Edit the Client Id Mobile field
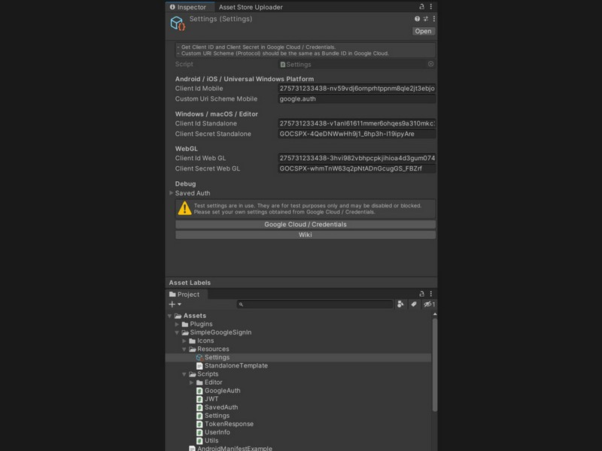 [x=357, y=89]
